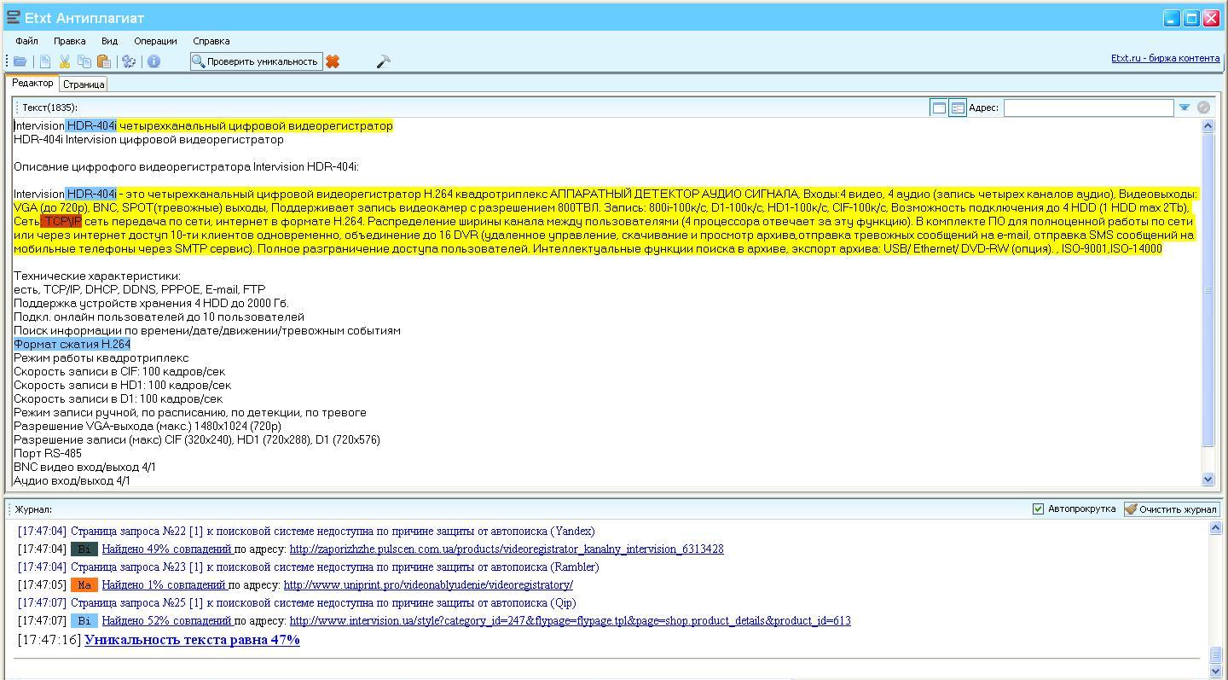Open the Вид menu

pos(109,41)
